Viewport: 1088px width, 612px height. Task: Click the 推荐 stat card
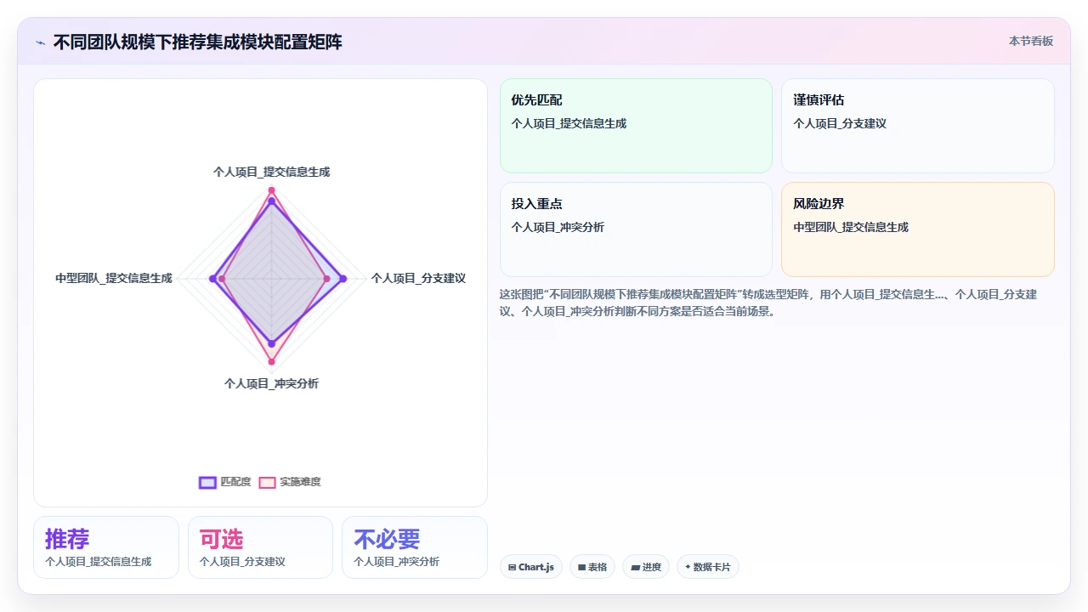pyautogui.click(x=106, y=547)
